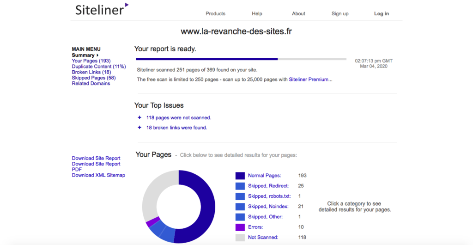The image size is (473, 245).
Task: Open Skipped, Redirect category link
Action: 268,186
